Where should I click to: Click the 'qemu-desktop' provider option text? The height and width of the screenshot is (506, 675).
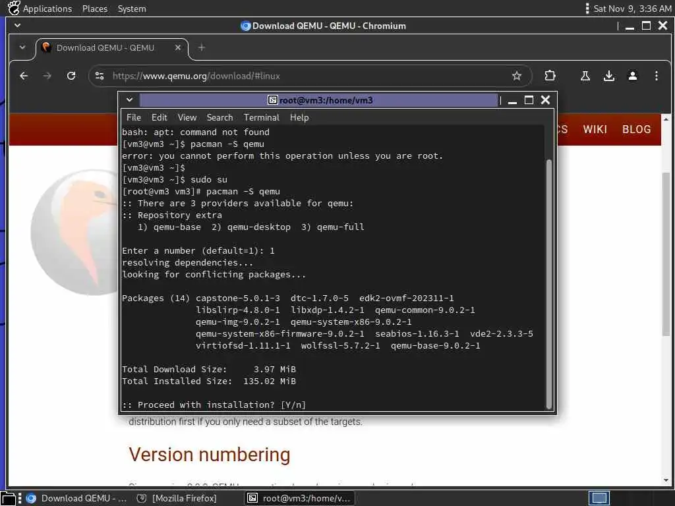(x=258, y=227)
